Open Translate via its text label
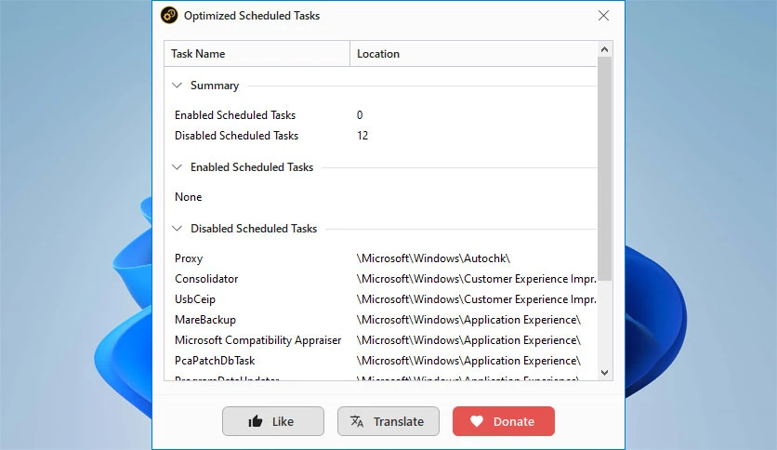 click(399, 421)
